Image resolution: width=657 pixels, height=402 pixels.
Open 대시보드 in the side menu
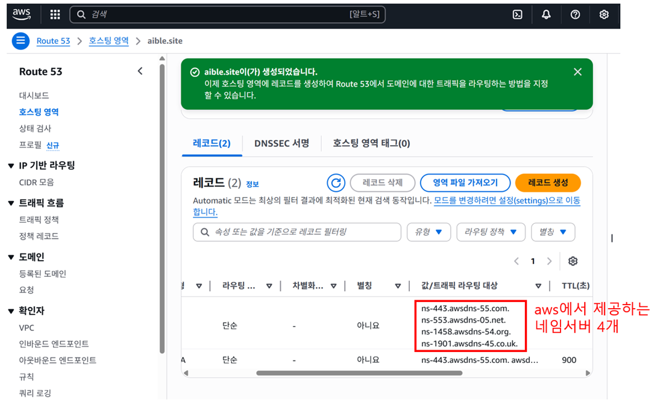[x=34, y=95]
